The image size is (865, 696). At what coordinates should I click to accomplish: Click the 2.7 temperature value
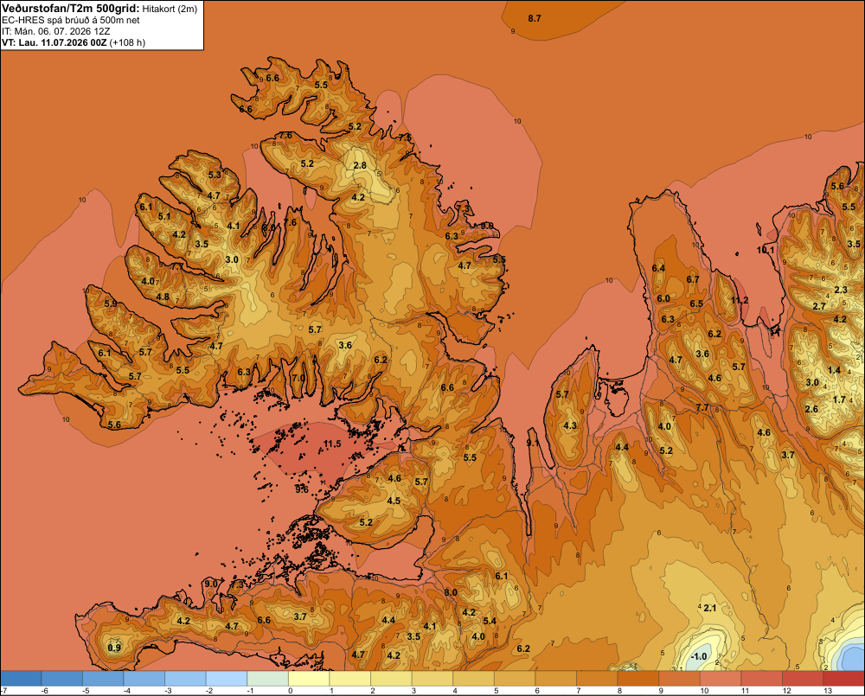pos(819,306)
